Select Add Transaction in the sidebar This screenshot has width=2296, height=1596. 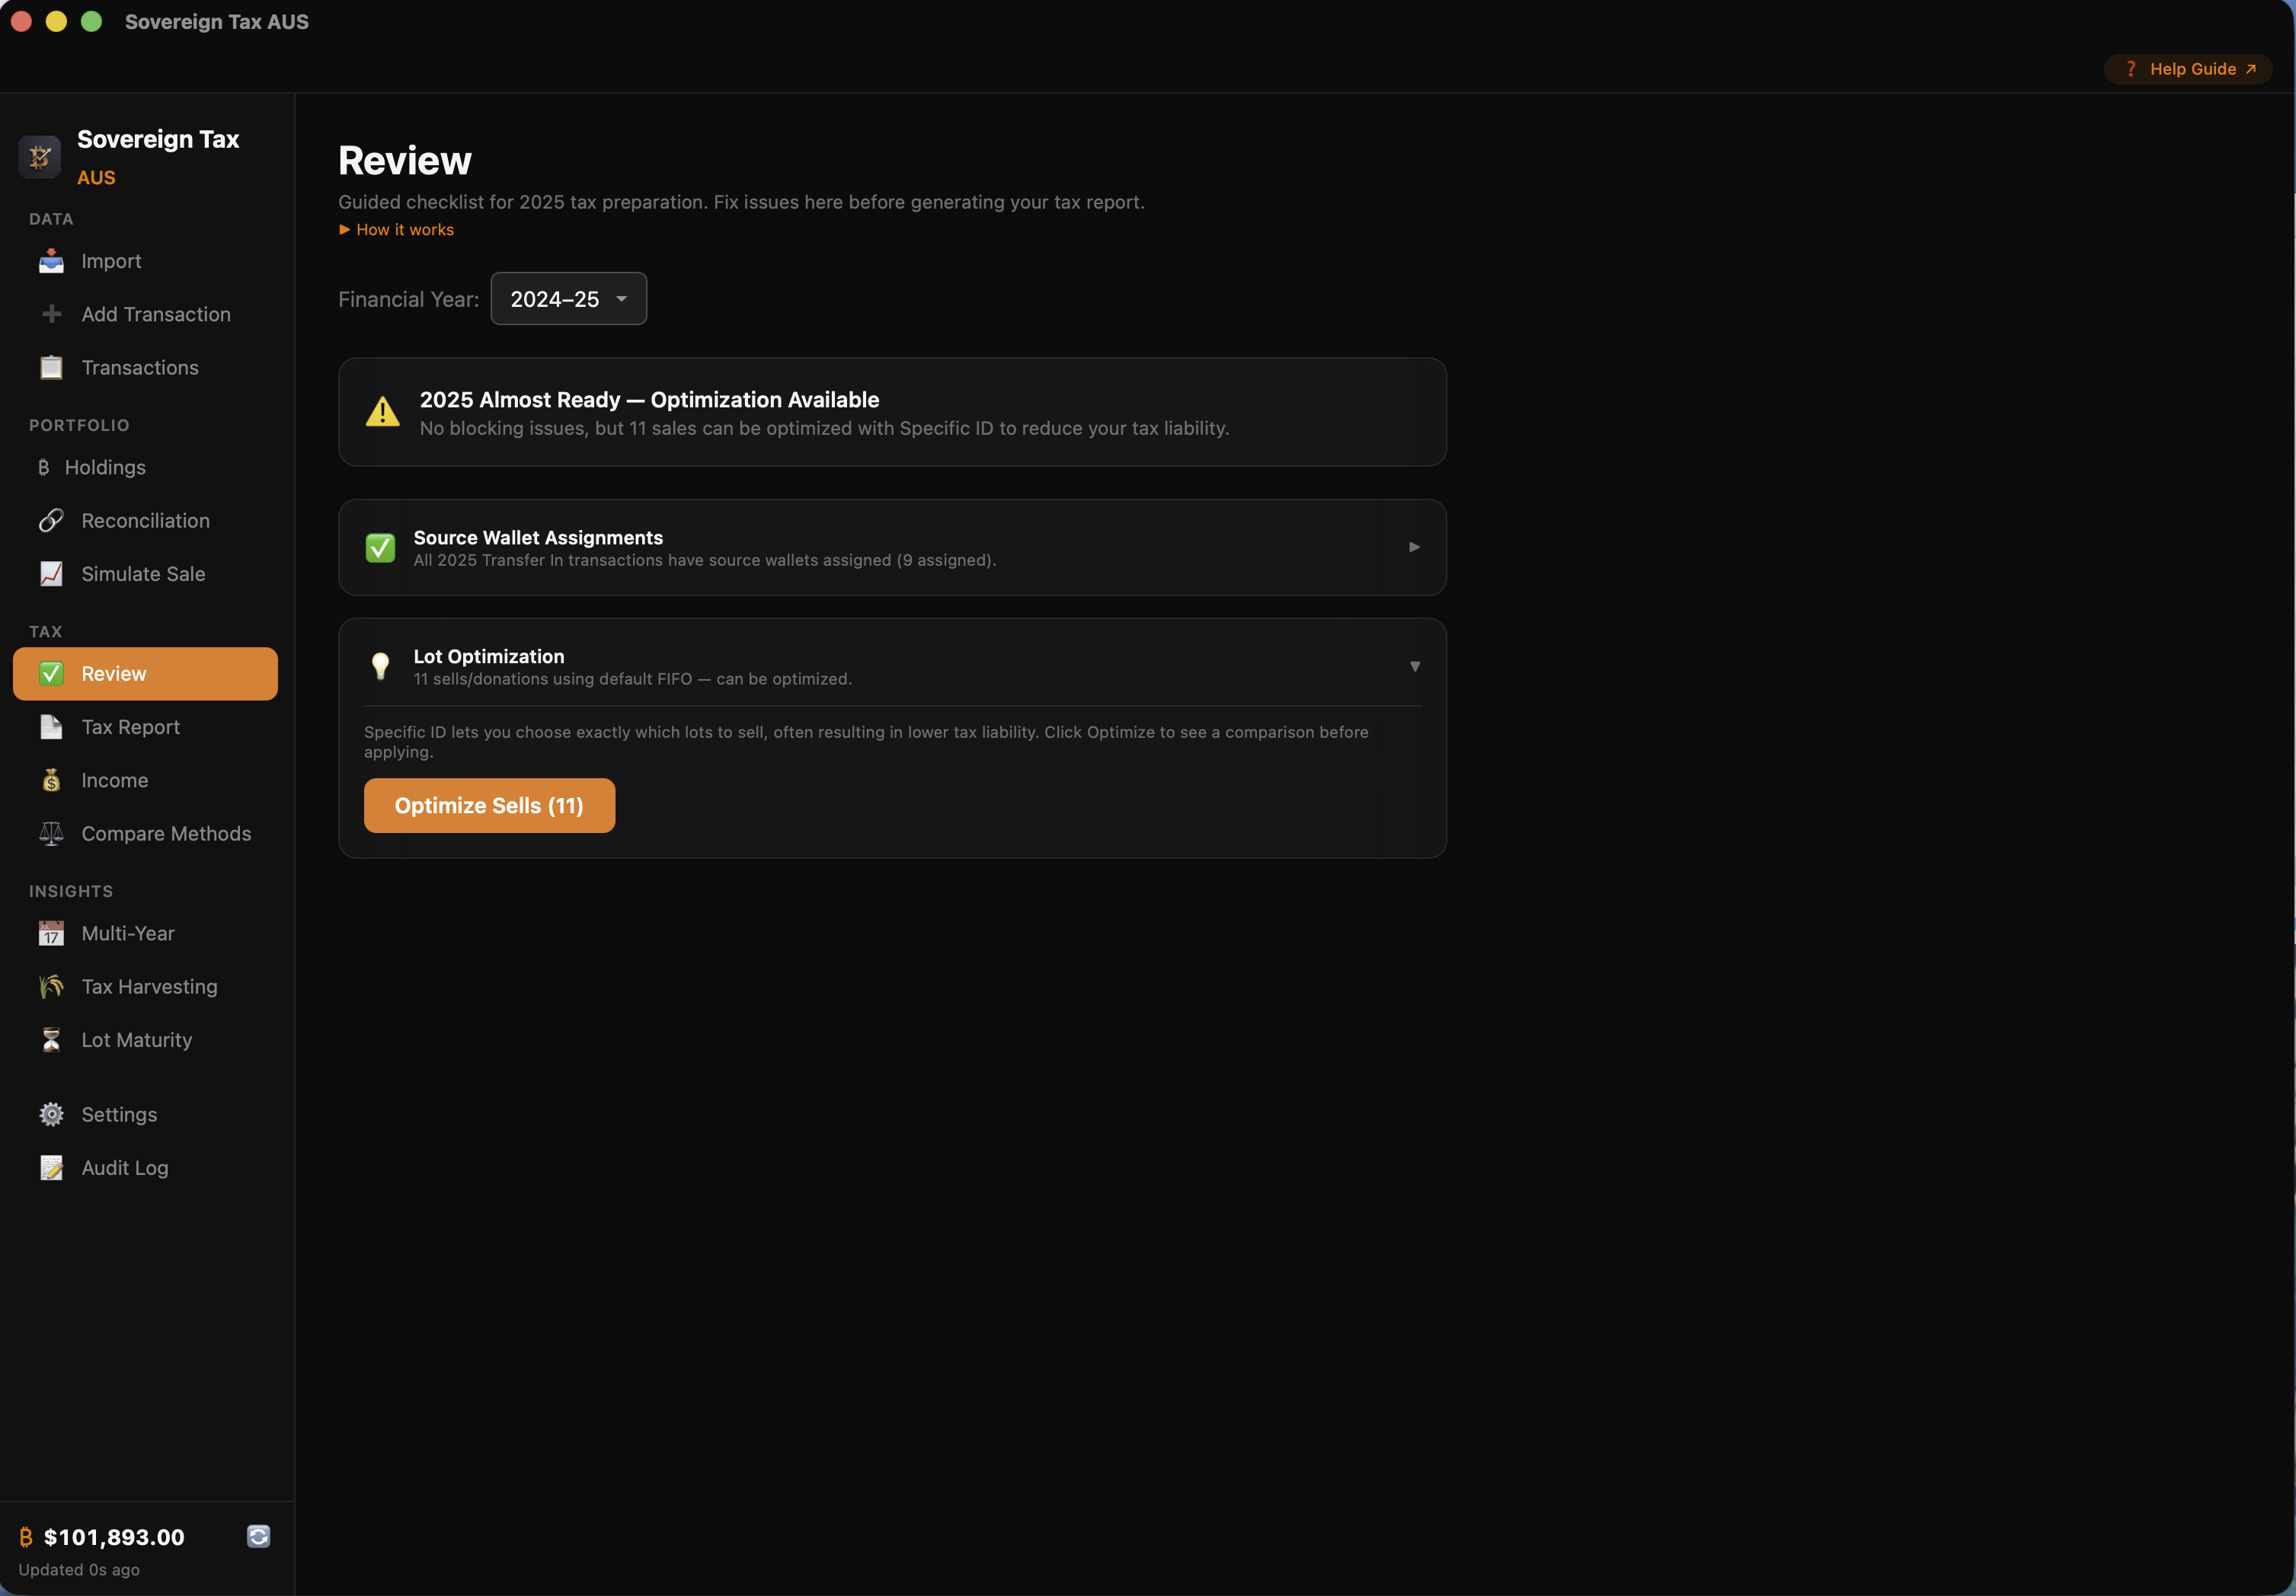155,314
